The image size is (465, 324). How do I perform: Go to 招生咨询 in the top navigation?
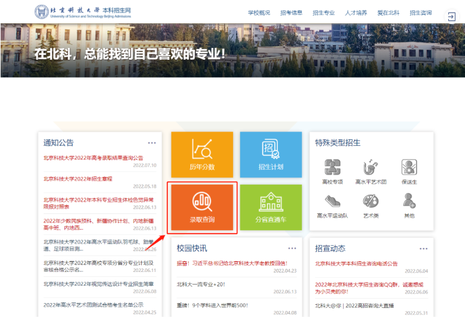point(420,13)
